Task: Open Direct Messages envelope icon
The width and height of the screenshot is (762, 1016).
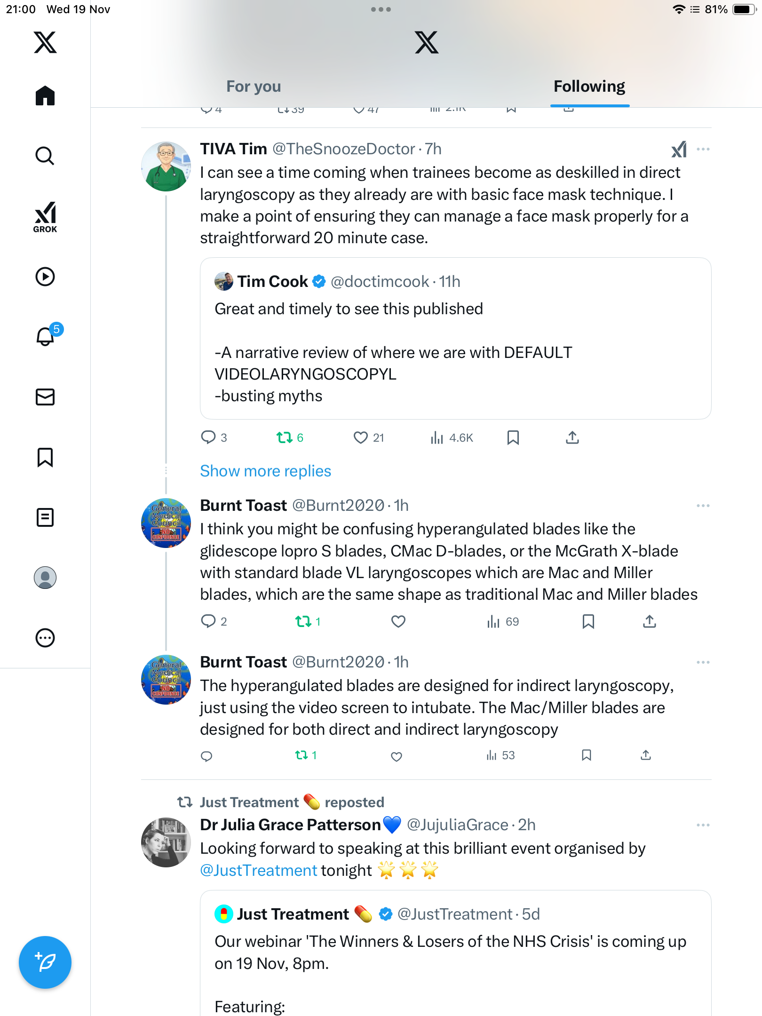Action: point(45,397)
